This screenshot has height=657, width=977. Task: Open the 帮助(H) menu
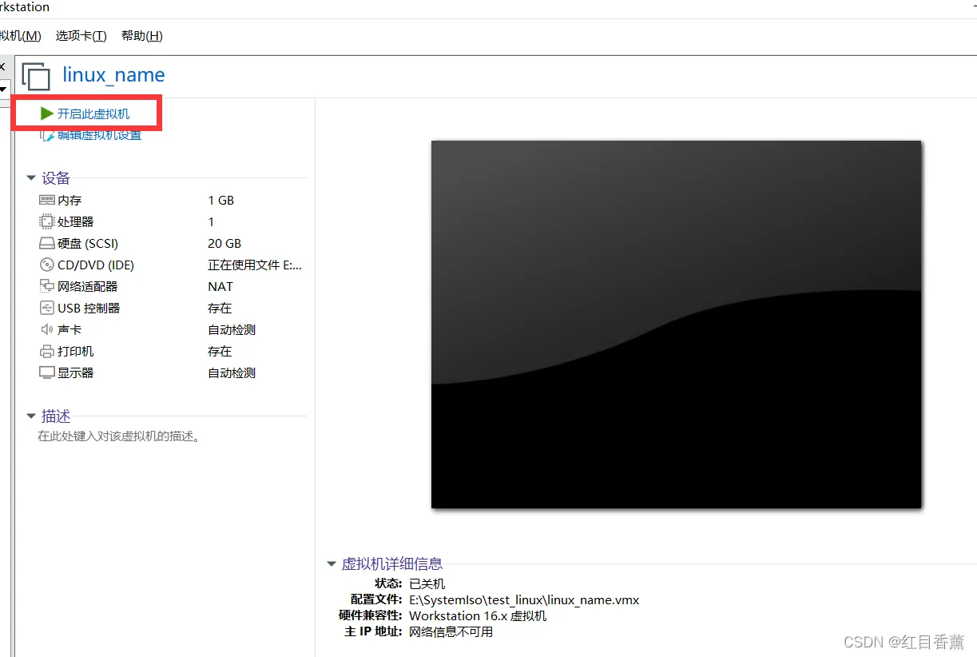tap(141, 35)
